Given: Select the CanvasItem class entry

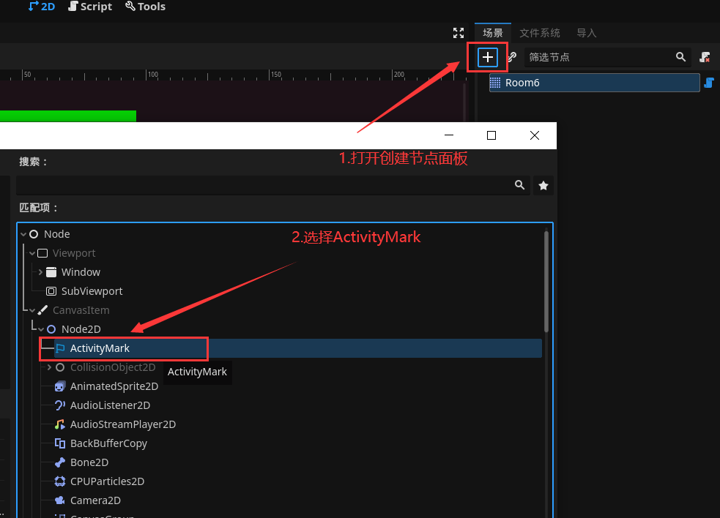Looking at the screenshot, I should tap(81, 310).
